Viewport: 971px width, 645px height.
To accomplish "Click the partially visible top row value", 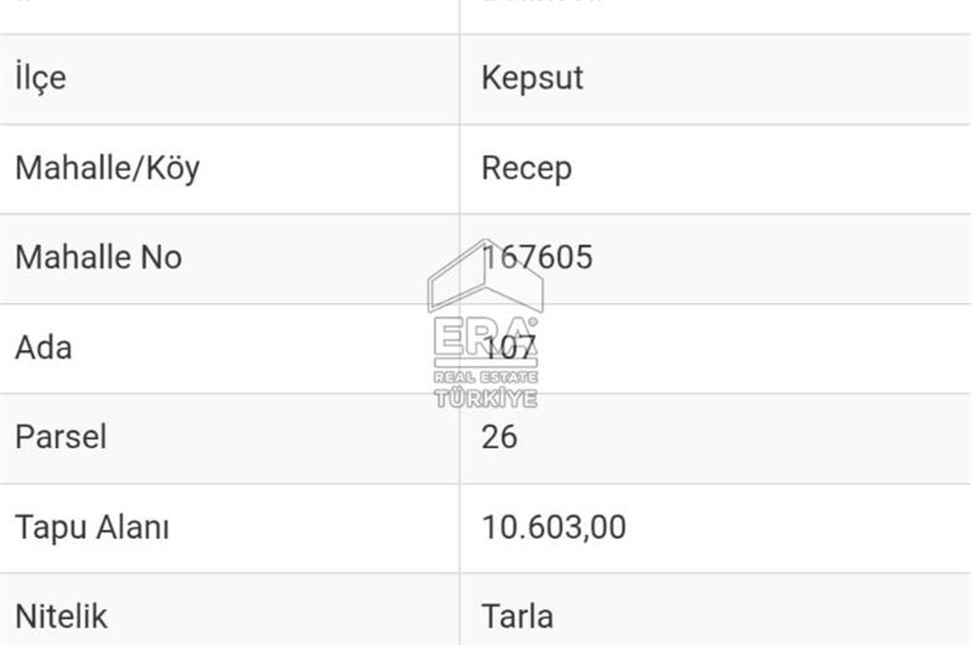I will coord(542,2).
